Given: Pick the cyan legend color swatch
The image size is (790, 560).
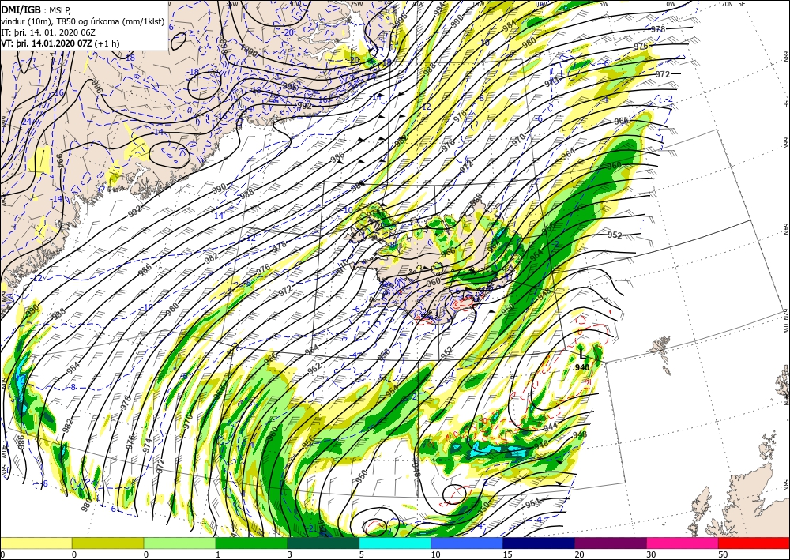Looking at the screenshot, I should (395, 543).
